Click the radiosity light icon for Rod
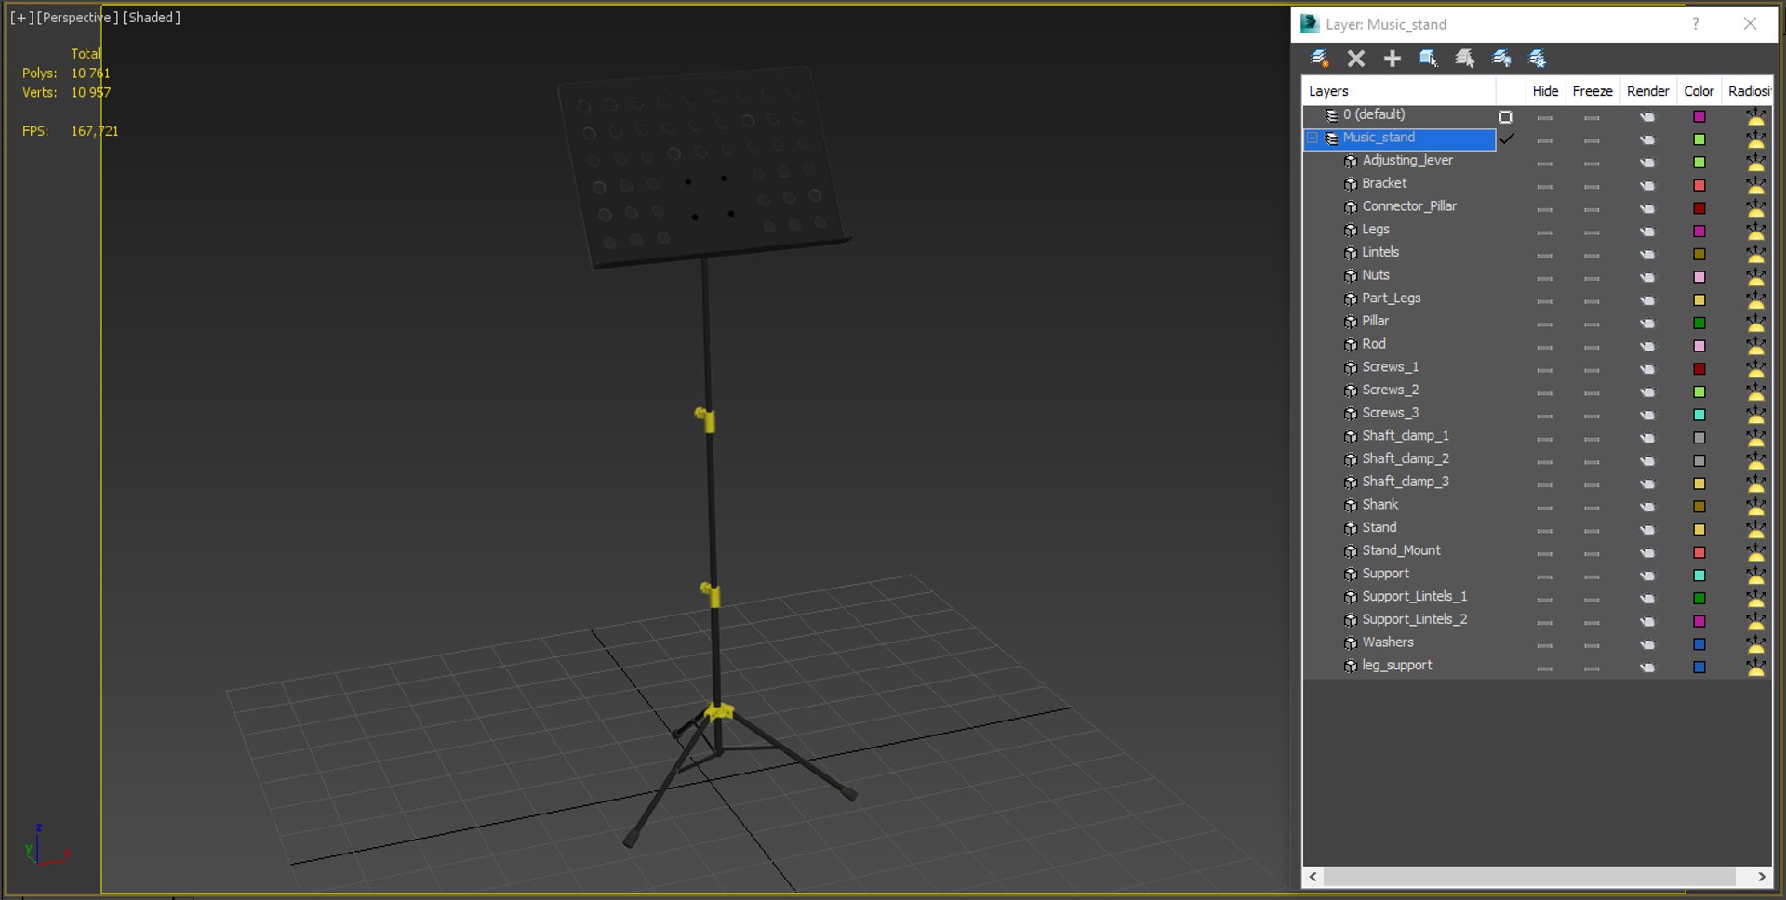The image size is (1786, 900). [1755, 345]
